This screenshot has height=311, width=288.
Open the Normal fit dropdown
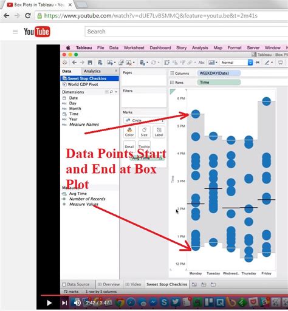click(x=236, y=63)
